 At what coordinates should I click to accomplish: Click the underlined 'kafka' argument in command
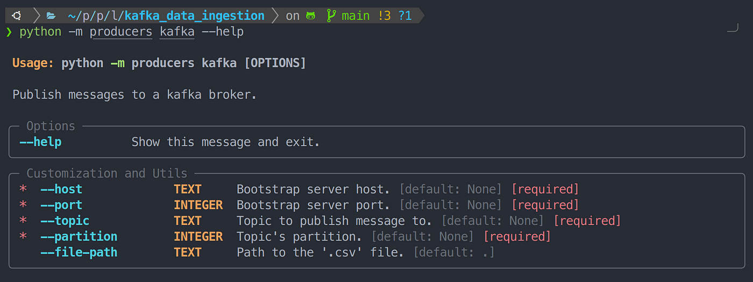click(x=177, y=32)
